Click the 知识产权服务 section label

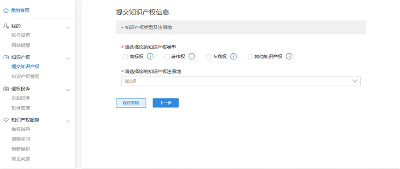(25, 120)
